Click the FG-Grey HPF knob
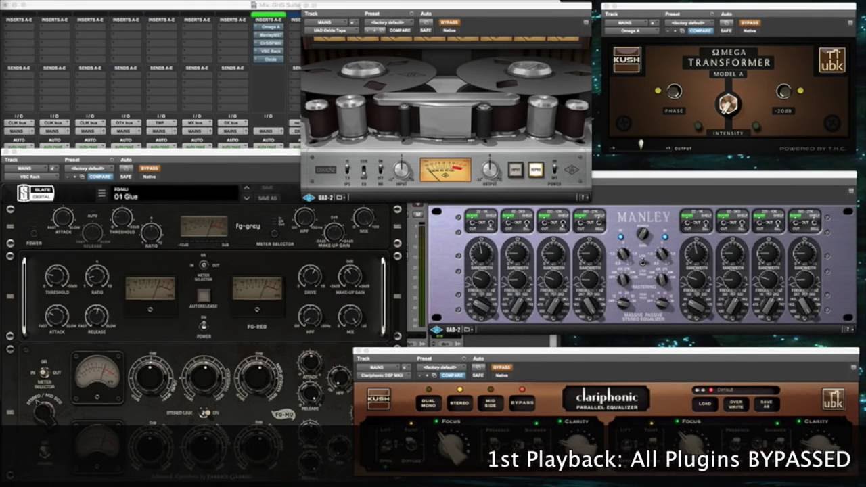The image size is (866, 487). coord(304,217)
